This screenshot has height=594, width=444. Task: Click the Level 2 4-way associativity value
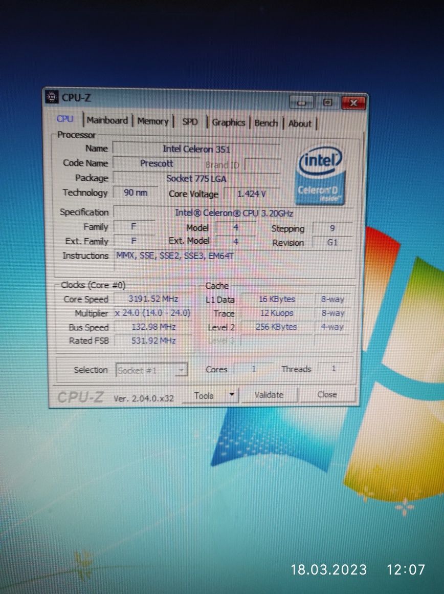(332, 327)
